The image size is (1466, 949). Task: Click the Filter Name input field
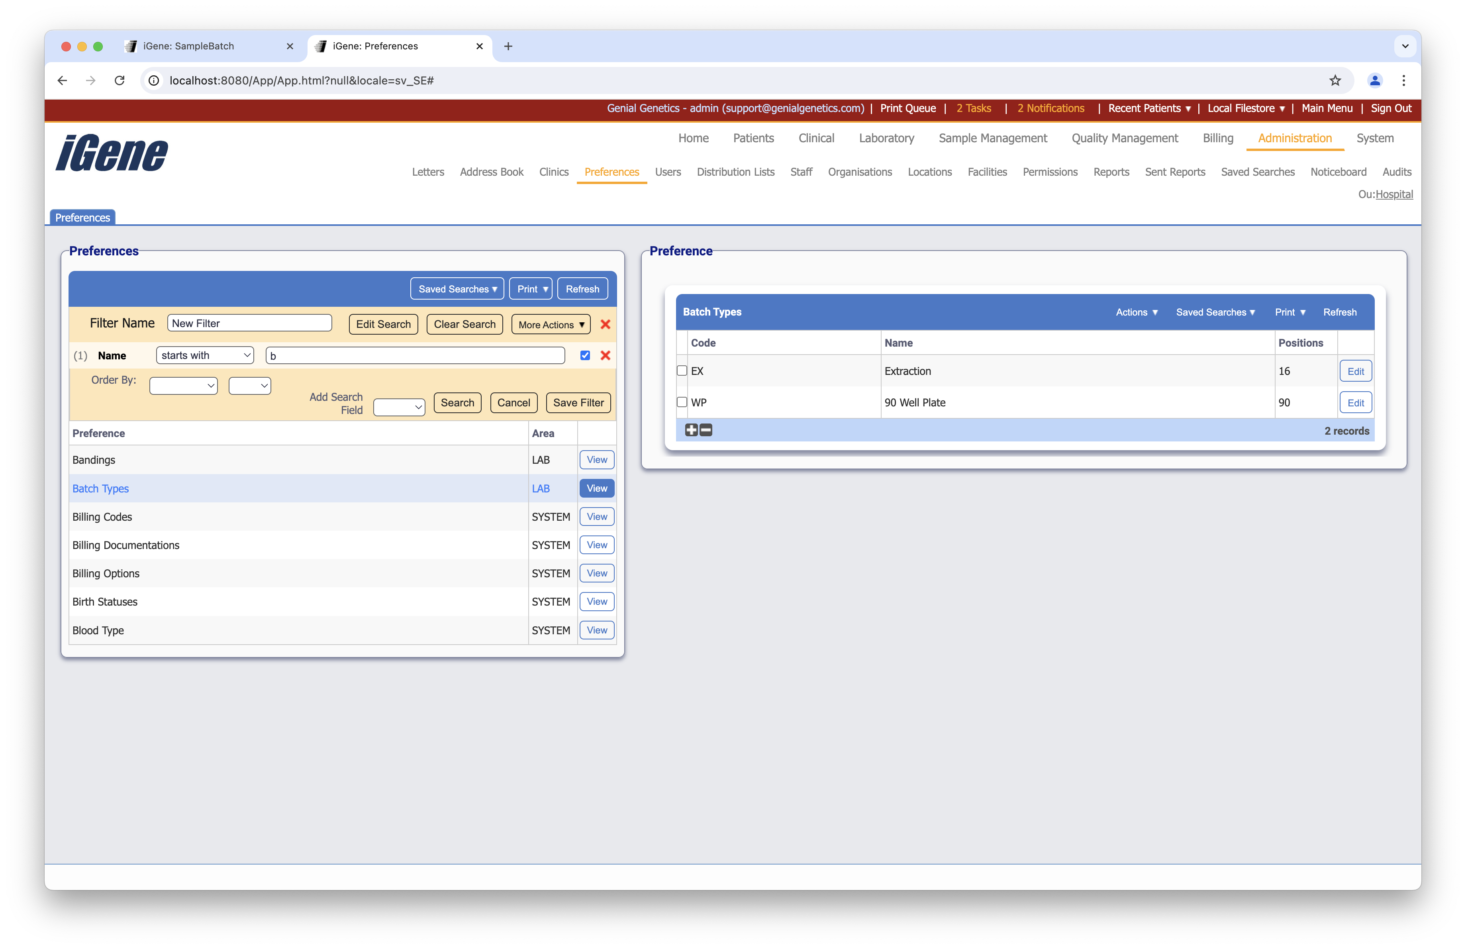[249, 324]
